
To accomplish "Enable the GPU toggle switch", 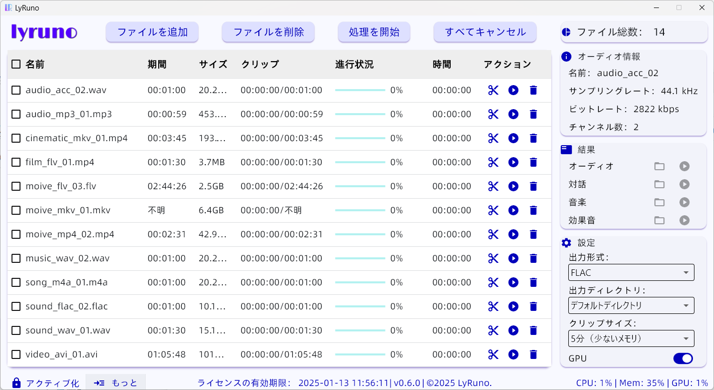I will tap(682, 358).
